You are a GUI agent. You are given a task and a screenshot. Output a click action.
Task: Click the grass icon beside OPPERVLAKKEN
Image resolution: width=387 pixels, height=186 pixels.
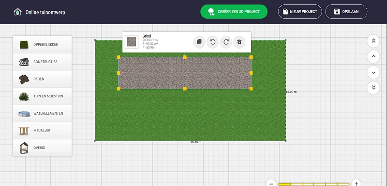click(x=24, y=45)
